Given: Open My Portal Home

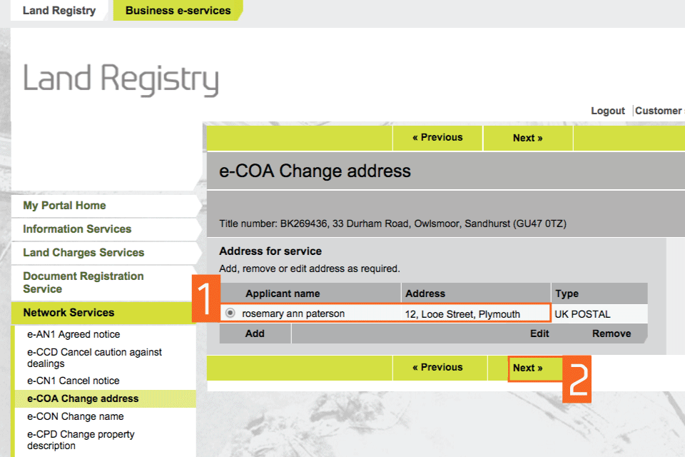Looking at the screenshot, I should coord(64,206).
